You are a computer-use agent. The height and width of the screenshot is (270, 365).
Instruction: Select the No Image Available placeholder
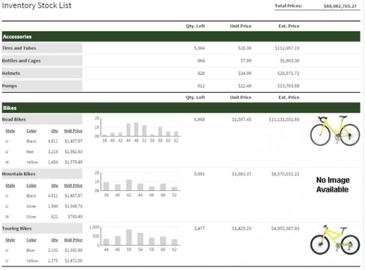tap(332, 185)
